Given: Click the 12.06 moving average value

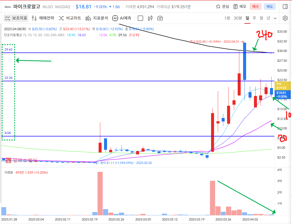Looking at the screenshot, I should (x=103, y=35).
